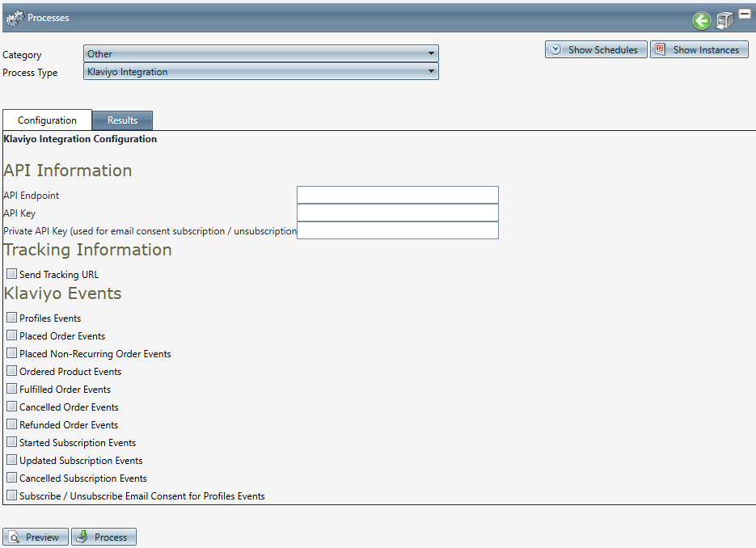Click the Klaviyo Integration Configuration heading

tap(80, 139)
